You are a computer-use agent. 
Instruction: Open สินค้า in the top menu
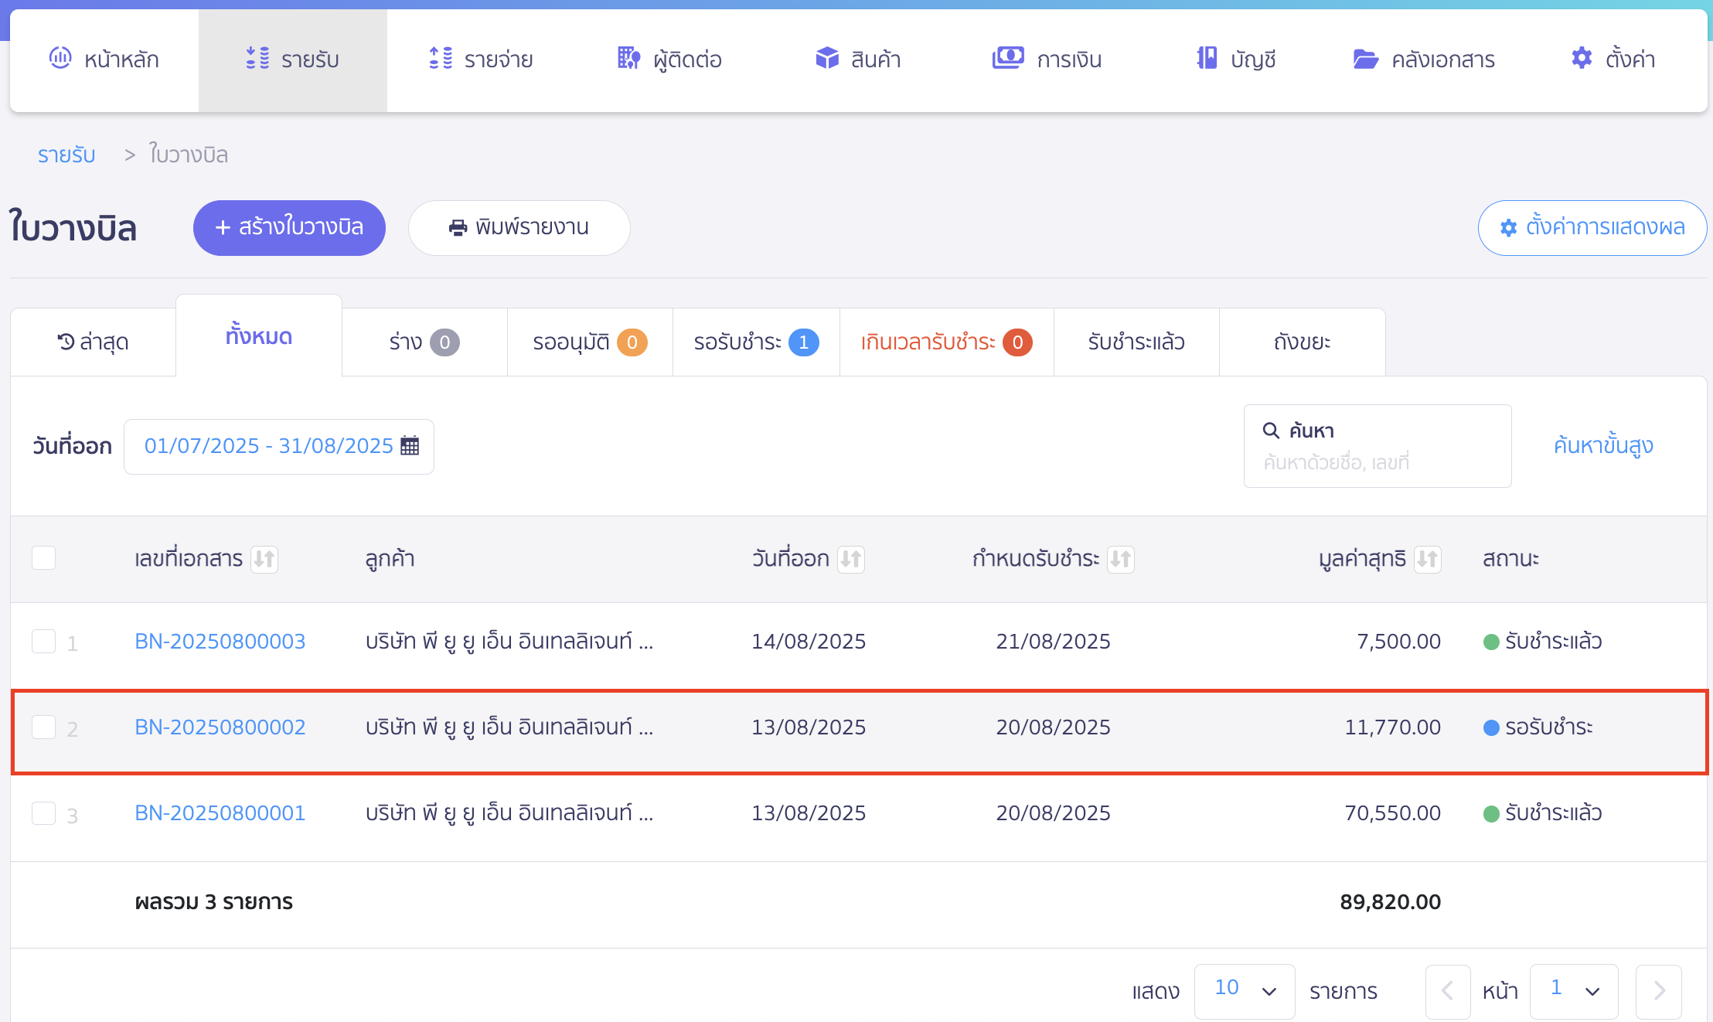pyautogui.click(x=858, y=60)
